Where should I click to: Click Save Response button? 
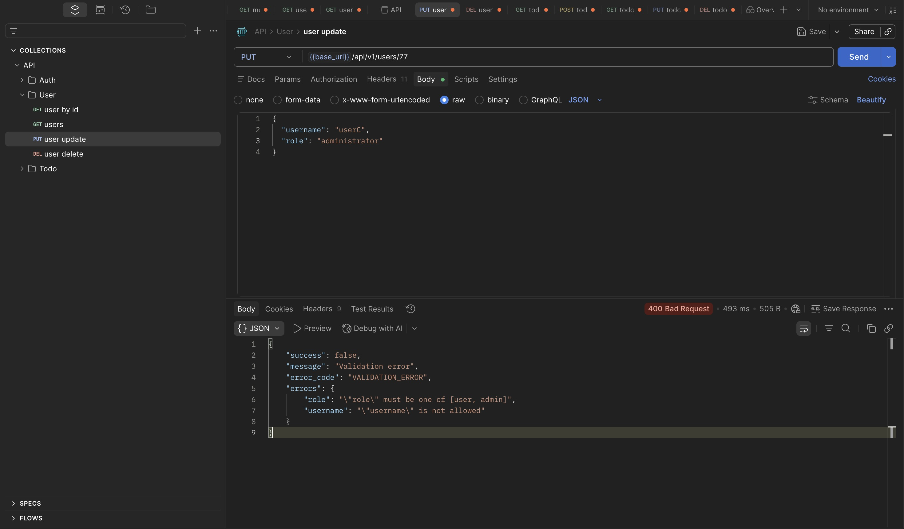pos(843,309)
